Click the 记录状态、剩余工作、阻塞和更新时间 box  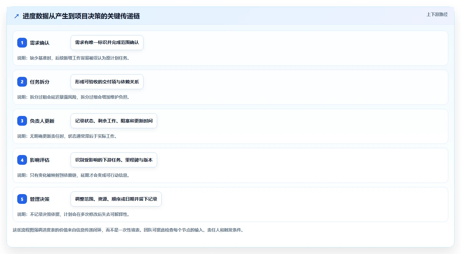114,121
